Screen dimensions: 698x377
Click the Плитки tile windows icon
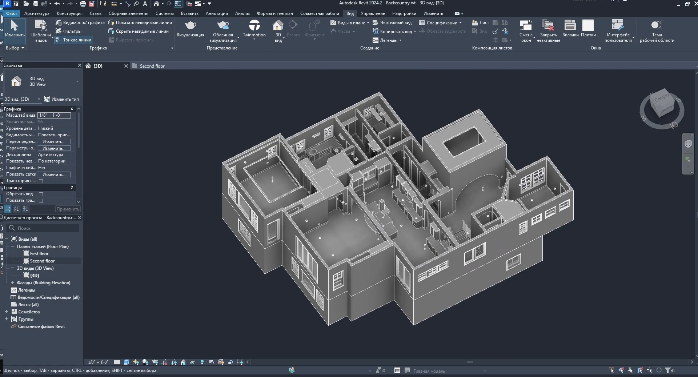click(x=588, y=26)
